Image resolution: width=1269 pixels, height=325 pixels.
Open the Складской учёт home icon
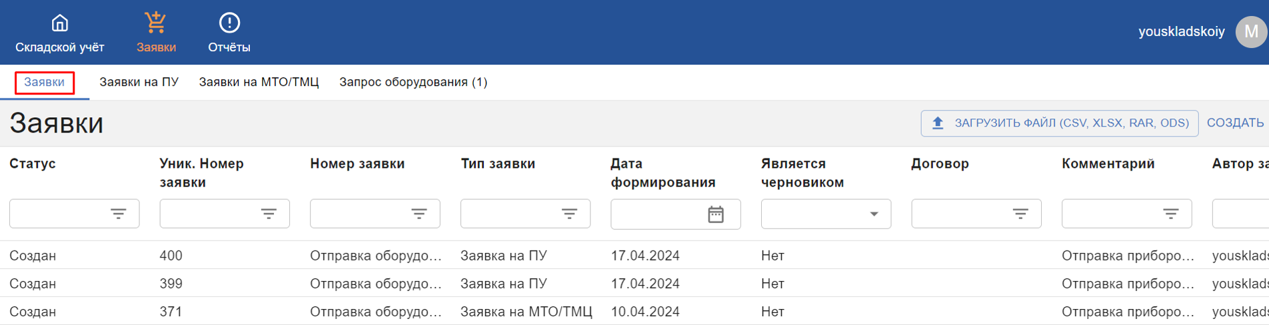pos(60,23)
